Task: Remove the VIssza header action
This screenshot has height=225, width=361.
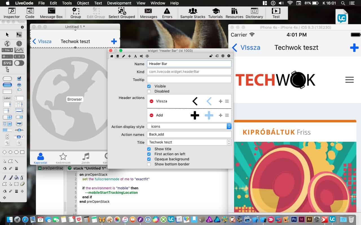Action: 151,101
